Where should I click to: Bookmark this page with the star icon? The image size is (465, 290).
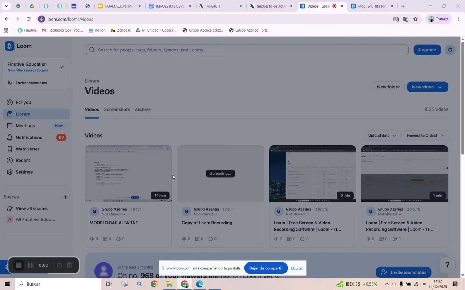[x=415, y=19]
